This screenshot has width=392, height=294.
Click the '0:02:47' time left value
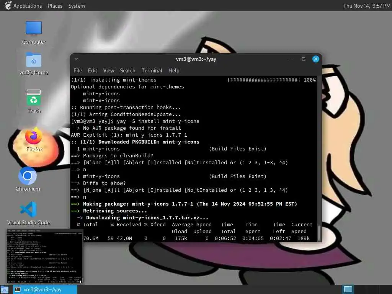pos(281,238)
